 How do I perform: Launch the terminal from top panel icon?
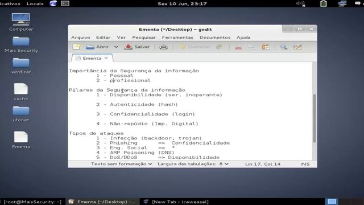point(65,3)
